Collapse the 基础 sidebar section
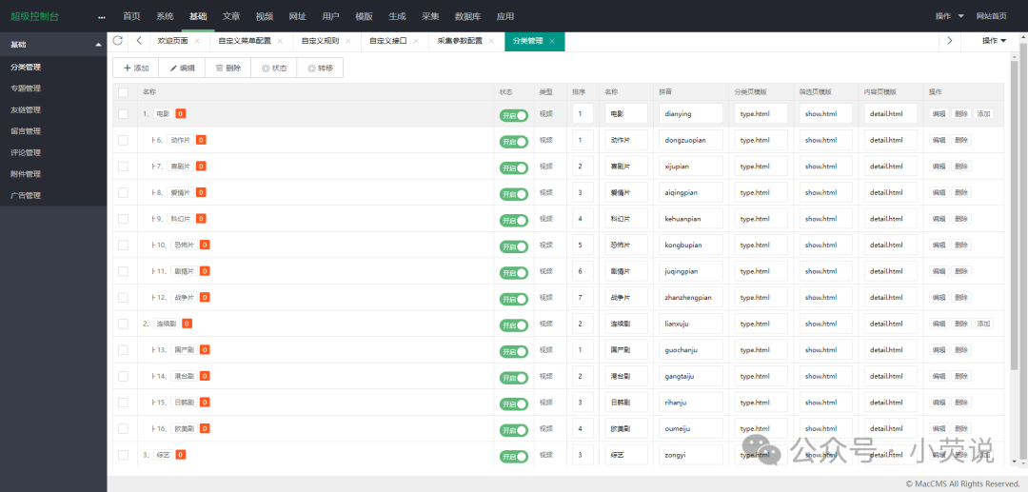 pos(53,45)
